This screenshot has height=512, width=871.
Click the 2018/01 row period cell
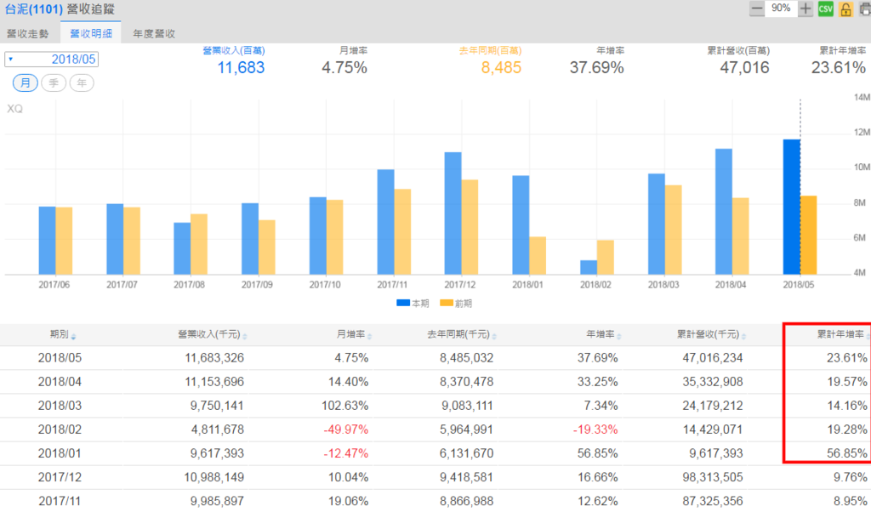pyautogui.click(x=60, y=453)
